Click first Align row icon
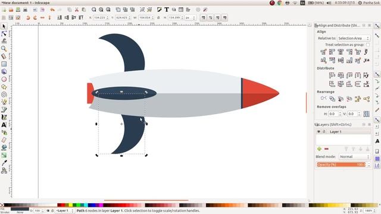 [x=323, y=52]
